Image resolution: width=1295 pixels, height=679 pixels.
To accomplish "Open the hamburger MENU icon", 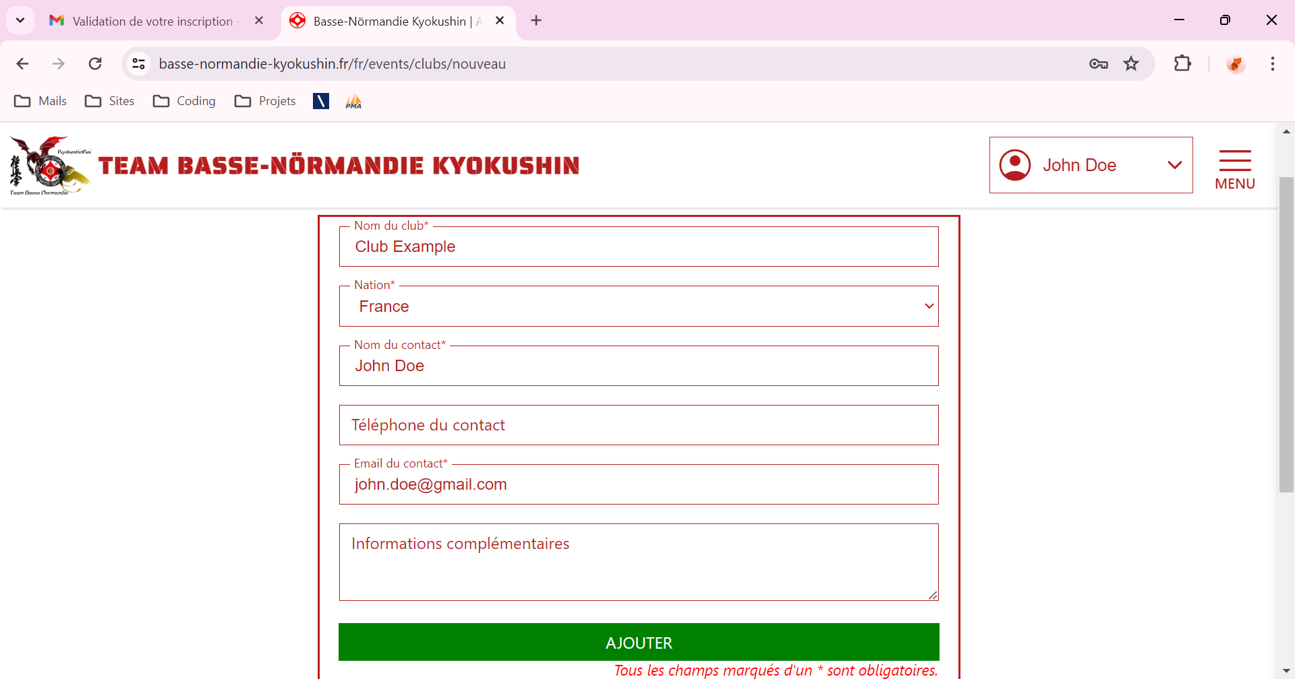I will click(x=1234, y=170).
